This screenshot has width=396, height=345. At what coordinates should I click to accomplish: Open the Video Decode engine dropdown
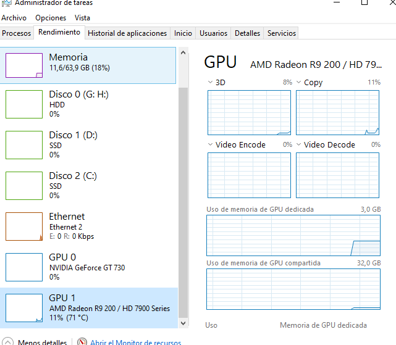point(298,144)
